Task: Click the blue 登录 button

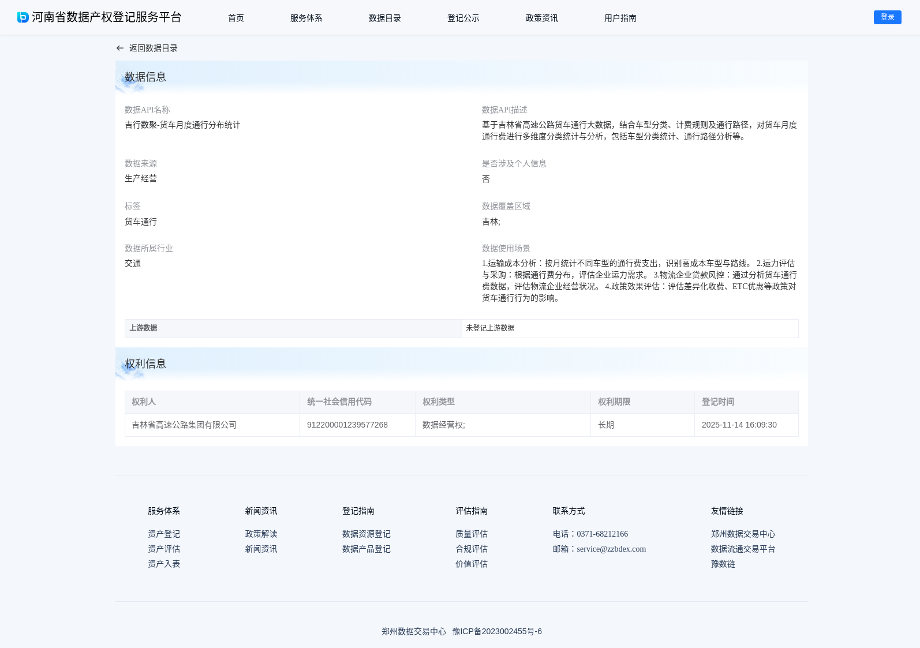Action: [x=888, y=17]
